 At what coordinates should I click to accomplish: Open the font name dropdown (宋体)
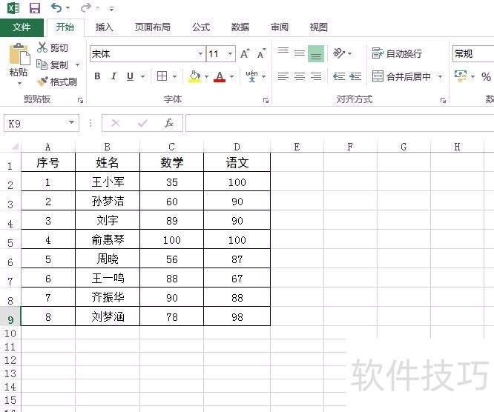point(200,54)
